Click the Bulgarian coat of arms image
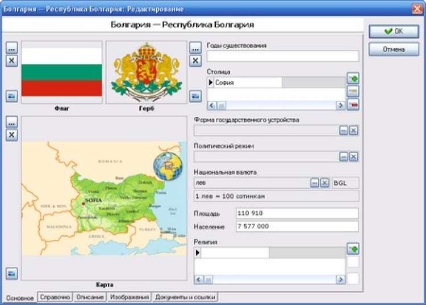 pyautogui.click(x=147, y=72)
